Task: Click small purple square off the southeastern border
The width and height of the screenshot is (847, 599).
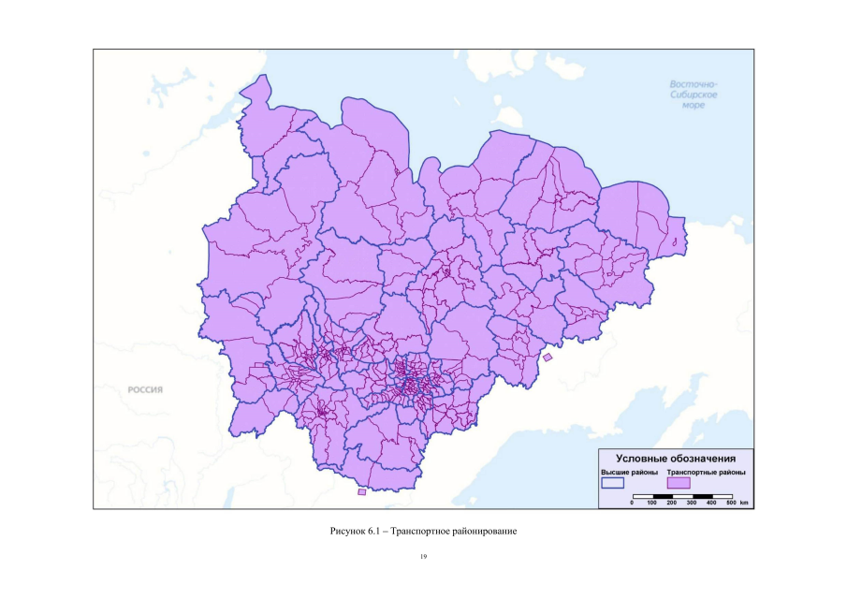Action: click(x=548, y=357)
